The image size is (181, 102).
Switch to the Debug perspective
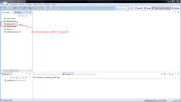click(x=175, y=8)
